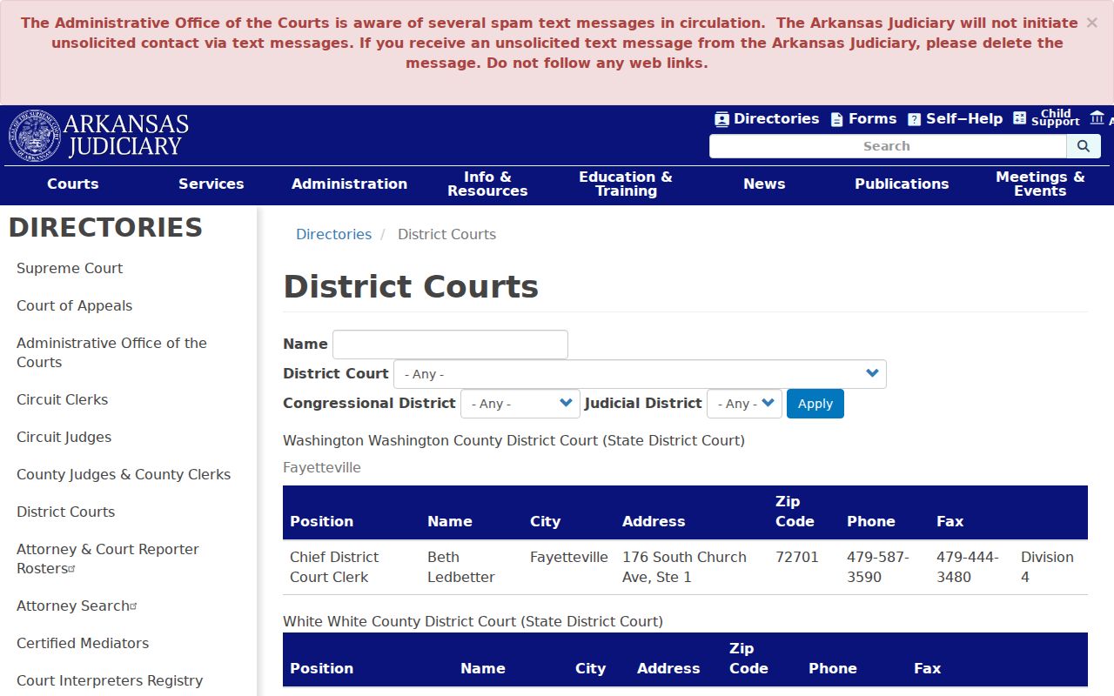Screen dimensions: 1114x696
Task: Click the Directories breadcrumb link
Action: pyautogui.click(x=333, y=234)
